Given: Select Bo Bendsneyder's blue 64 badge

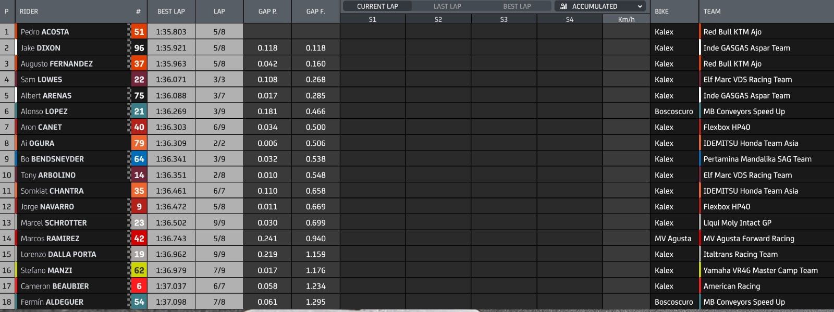Looking at the screenshot, I should click(139, 159).
